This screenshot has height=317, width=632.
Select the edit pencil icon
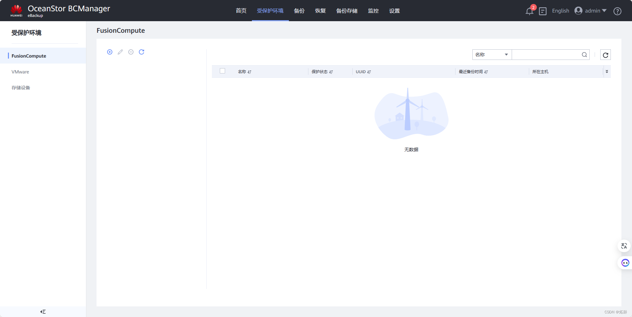pyautogui.click(x=120, y=52)
